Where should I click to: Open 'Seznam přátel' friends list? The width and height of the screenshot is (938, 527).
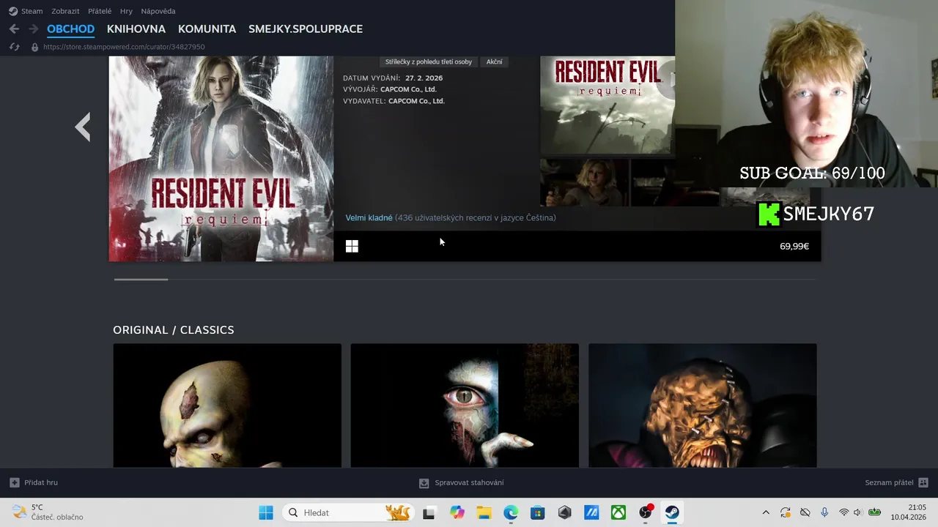pyautogui.click(x=889, y=482)
